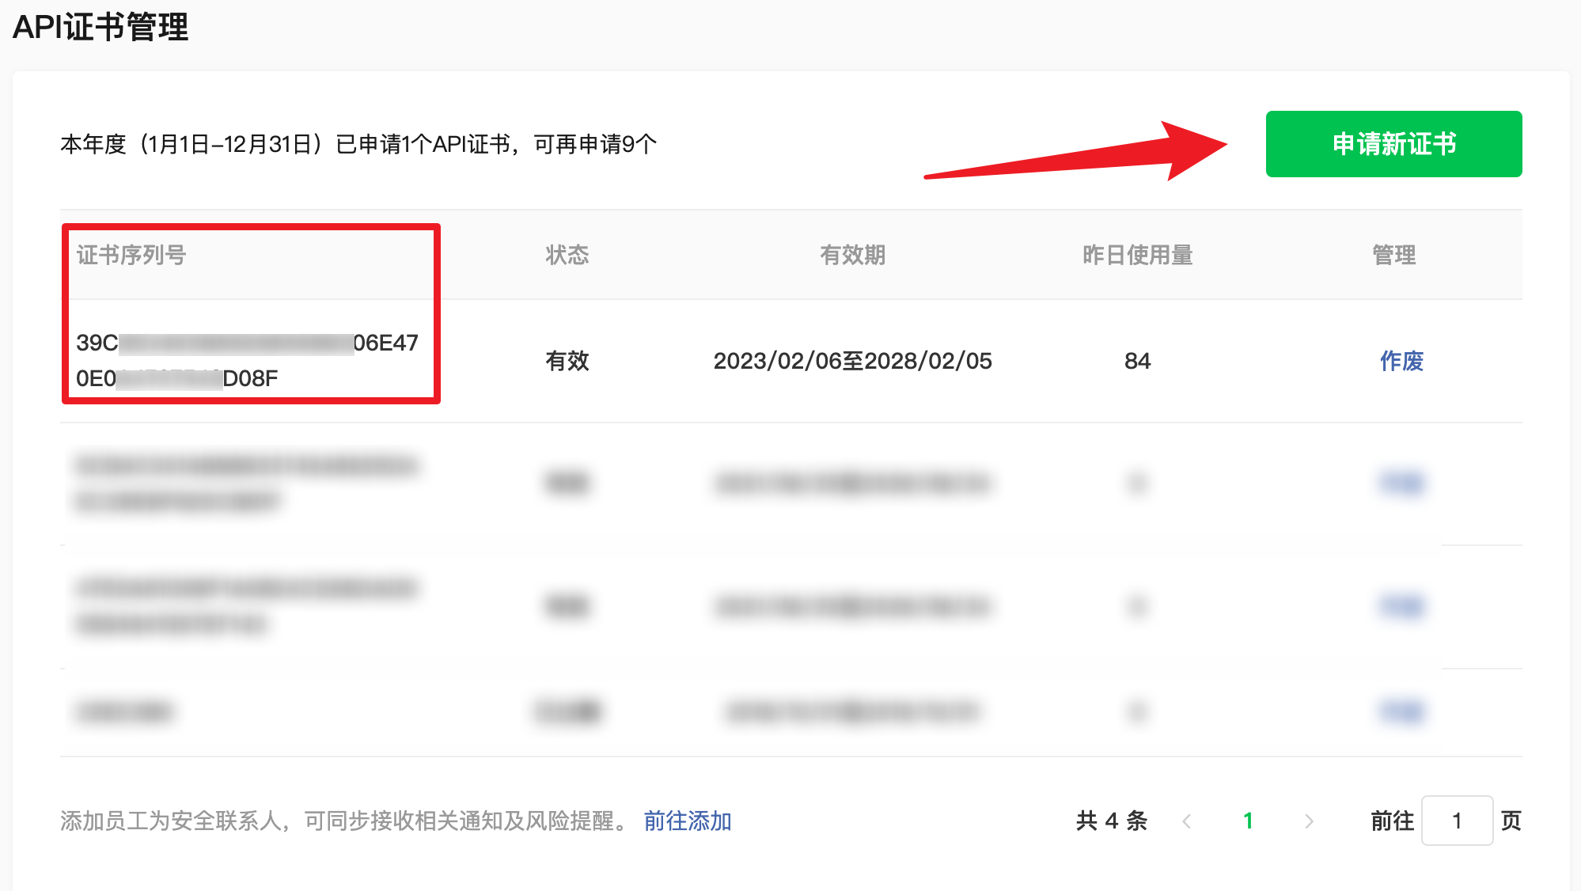
Task: Select page number 1 in pagination
Action: point(1248,821)
